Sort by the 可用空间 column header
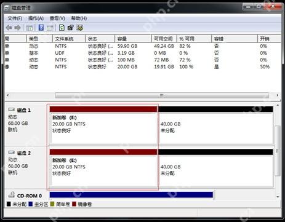The width and height of the screenshot is (285, 222). (x=164, y=39)
